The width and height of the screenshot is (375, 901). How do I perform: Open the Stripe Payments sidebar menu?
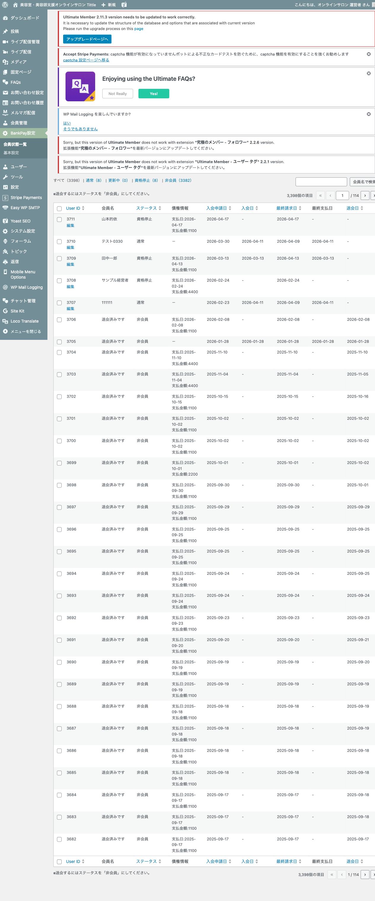point(26,198)
